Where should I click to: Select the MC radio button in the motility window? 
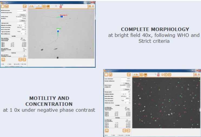(106, 135)
